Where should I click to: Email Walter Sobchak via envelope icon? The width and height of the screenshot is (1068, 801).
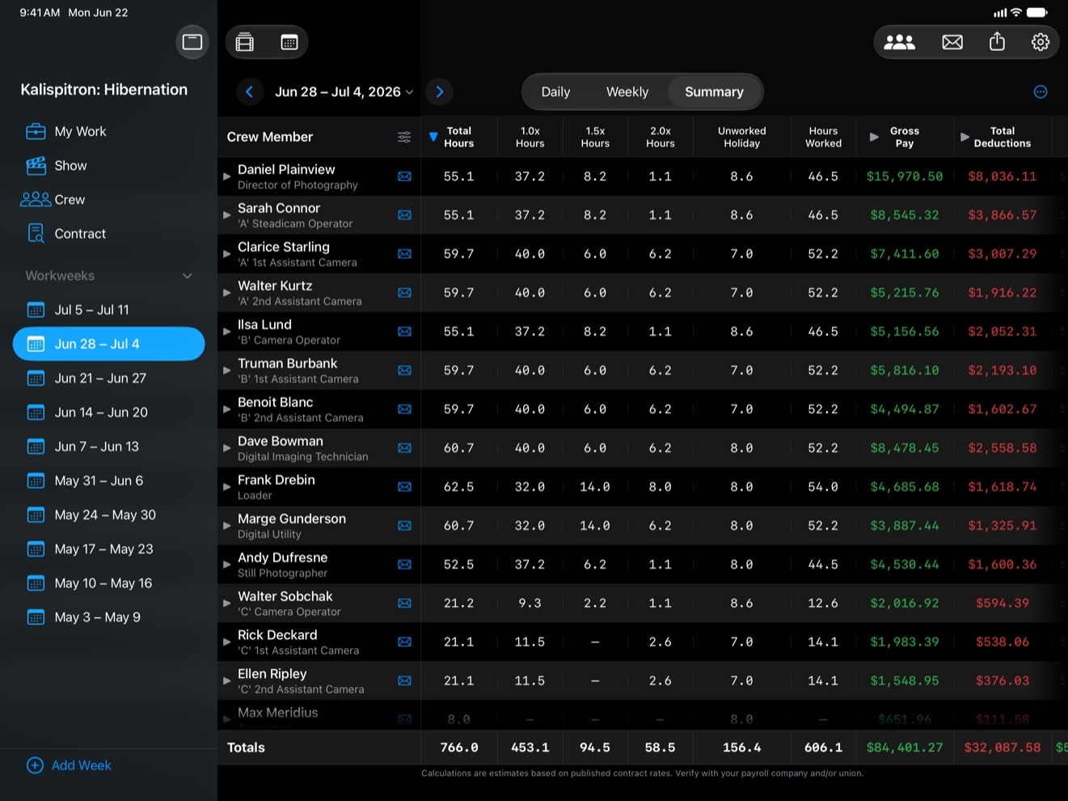coord(404,604)
